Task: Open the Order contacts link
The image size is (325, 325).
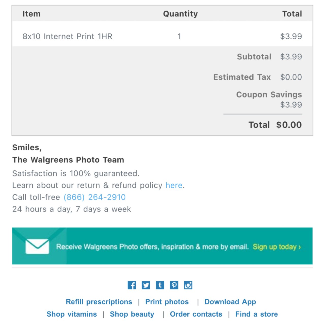Action: (196, 314)
